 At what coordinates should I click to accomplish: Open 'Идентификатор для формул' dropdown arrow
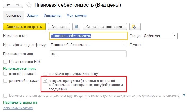click(124, 45)
